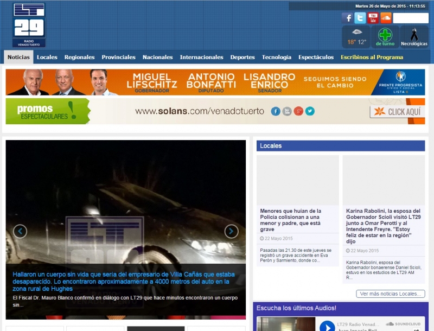Open the Espectáculos menu item

[316, 58]
